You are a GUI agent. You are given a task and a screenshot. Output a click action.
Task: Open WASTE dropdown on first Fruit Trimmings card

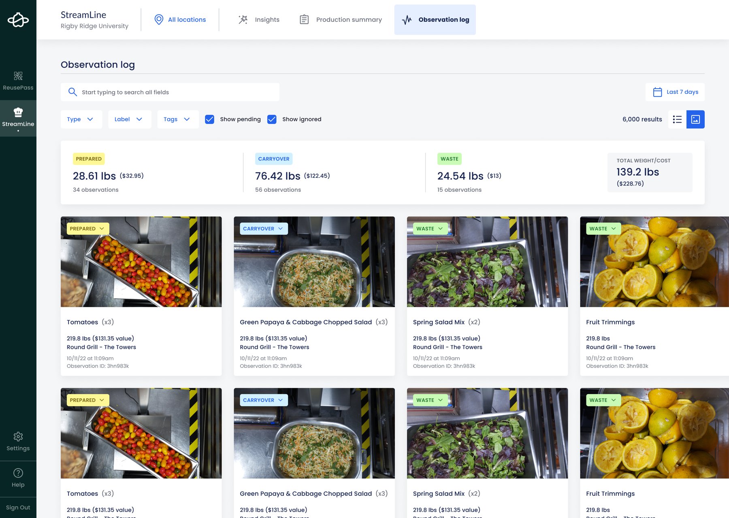click(x=603, y=229)
